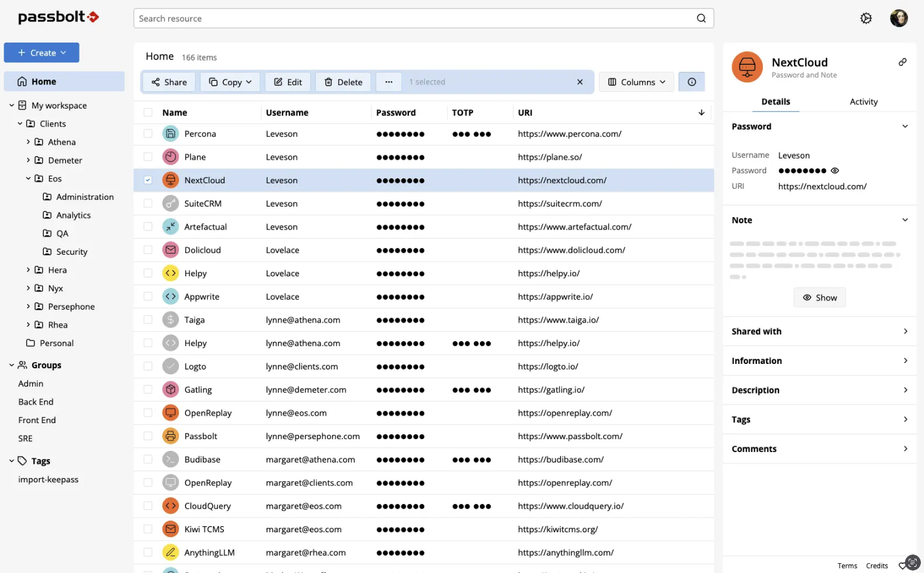Click the Gatling resource icon
Screen dimensions: 924x573
coord(171,390)
